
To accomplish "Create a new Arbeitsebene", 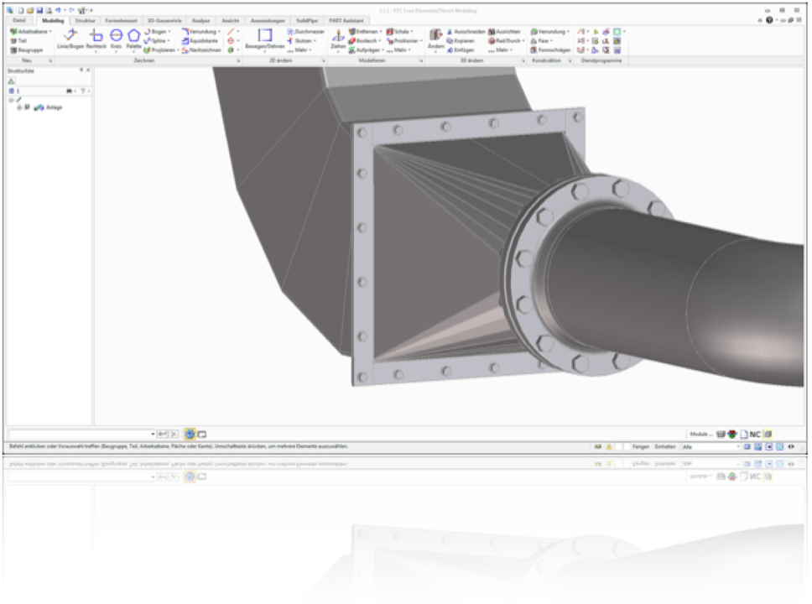I will 29,32.
